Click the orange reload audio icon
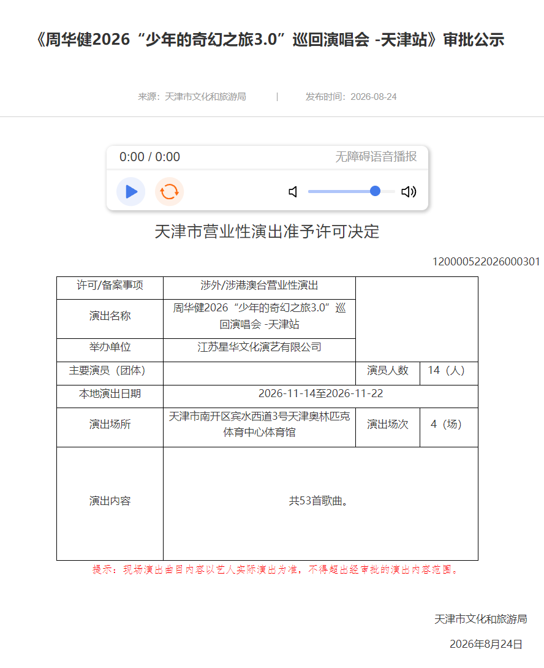544x668 pixels. (x=169, y=192)
